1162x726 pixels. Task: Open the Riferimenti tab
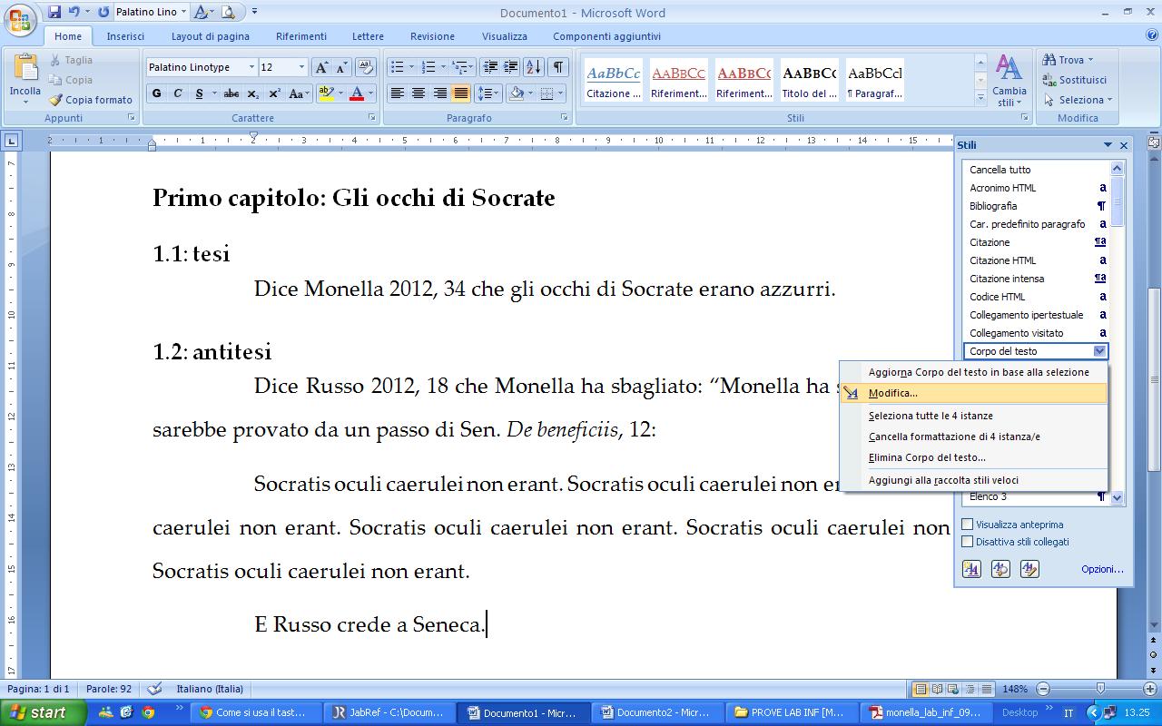click(301, 36)
